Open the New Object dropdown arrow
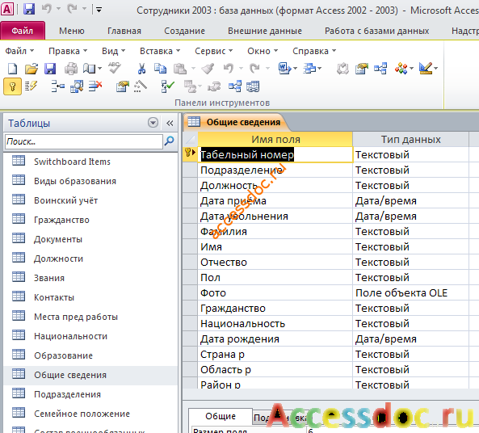This screenshot has width=479, height=433. (411, 69)
